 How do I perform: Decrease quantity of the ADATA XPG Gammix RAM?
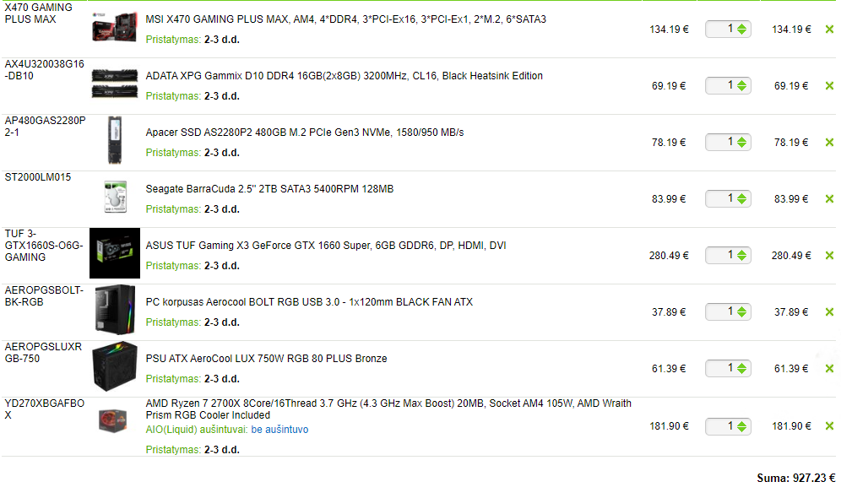pos(741,89)
